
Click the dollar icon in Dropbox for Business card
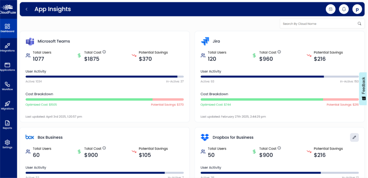(x=254, y=151)
